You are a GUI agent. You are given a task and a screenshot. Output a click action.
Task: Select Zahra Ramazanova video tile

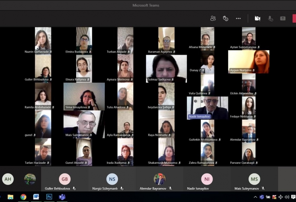pyautogui.click(x=207, y=154)
